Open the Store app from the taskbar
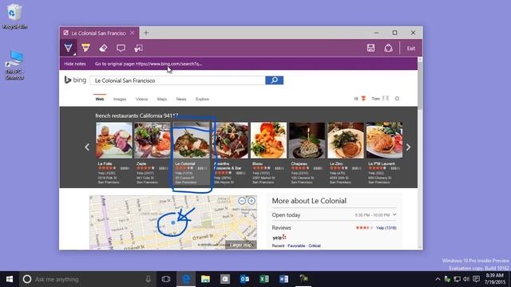Image resolution: width=511 pixels, height=287 pixels. pyautogui.click(x=225, y=279)
